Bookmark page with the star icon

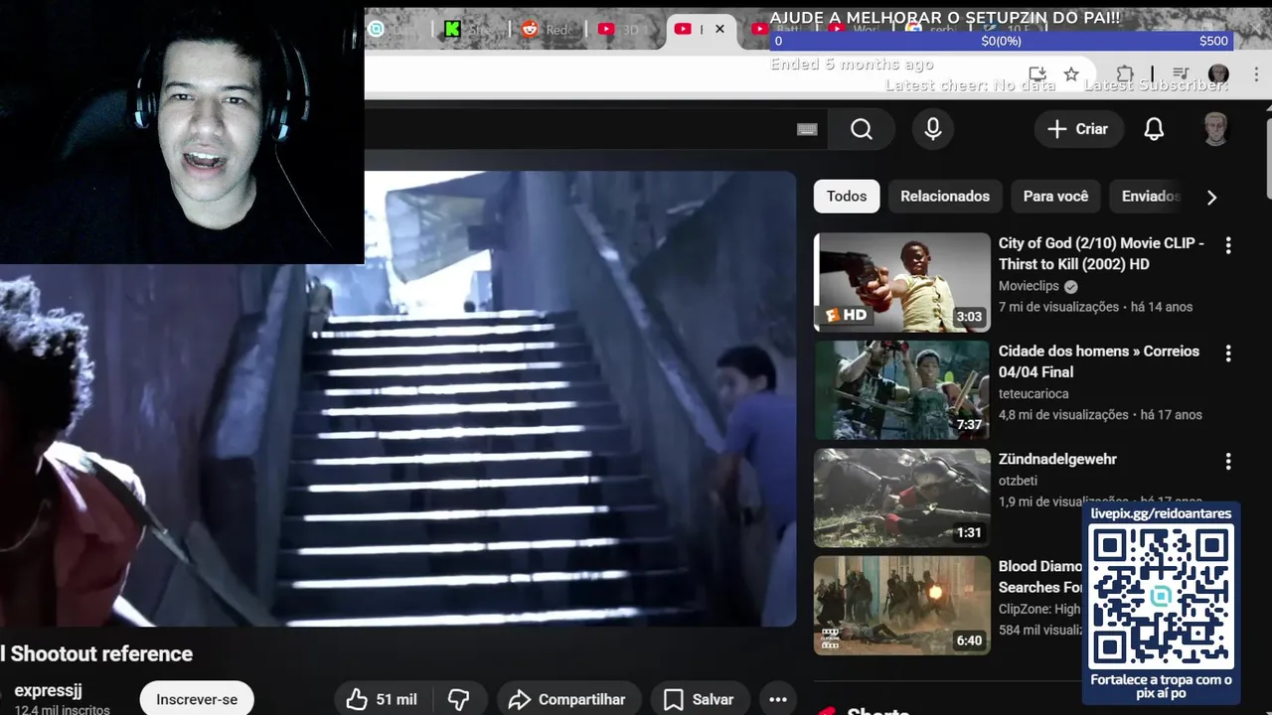[1070, 74]
